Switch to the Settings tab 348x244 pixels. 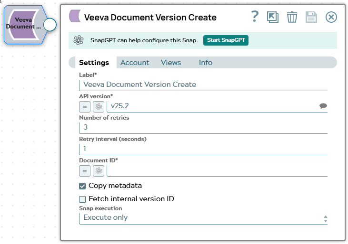[94, 63]
